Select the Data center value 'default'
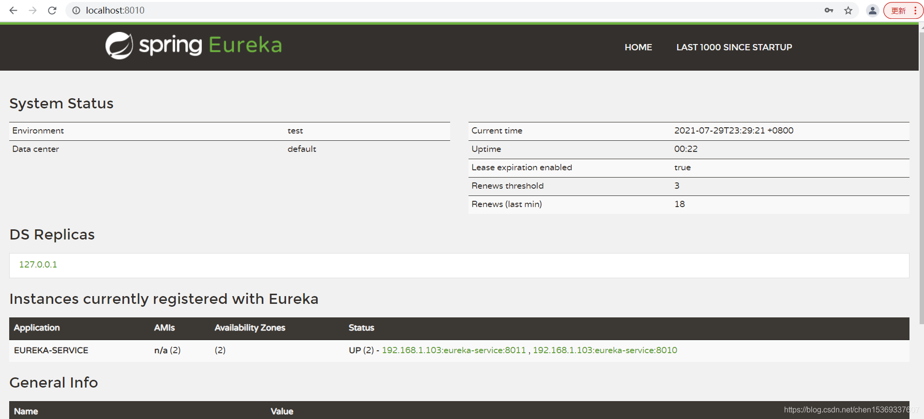This screenshot has width=924, height=419. click(x=302, y=149)
